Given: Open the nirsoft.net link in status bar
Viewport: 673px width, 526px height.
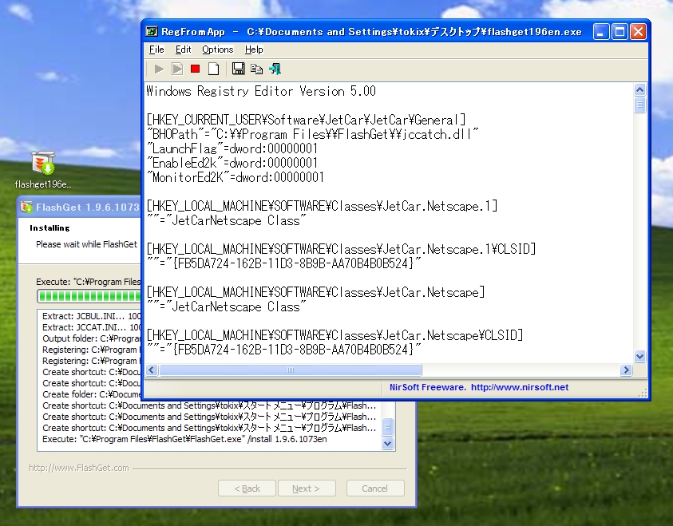Looking at the screenshot, I should [x=520, y=387].
